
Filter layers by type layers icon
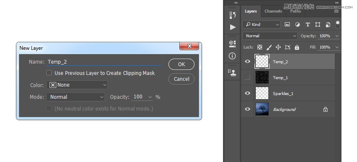[x=307, y=25]
